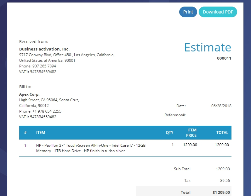This screenshot has width=251, height=196.
Task: Click the bold 'Total' label
Action: pyautogui.click(x=186, y=193)
